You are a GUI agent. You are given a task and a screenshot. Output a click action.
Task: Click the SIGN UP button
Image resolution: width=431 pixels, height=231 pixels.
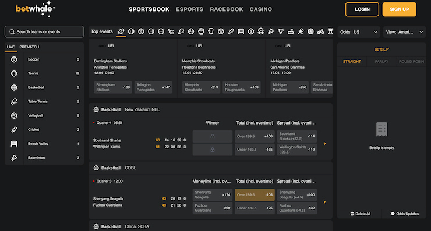coord(399,9)
